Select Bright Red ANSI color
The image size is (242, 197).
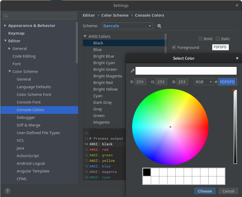coord(103,83)
